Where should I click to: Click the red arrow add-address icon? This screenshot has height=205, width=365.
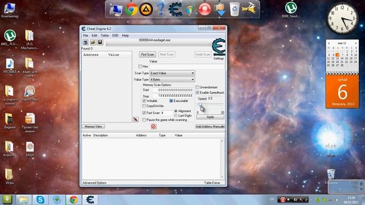pyautogui.click(x=136, y=120)
